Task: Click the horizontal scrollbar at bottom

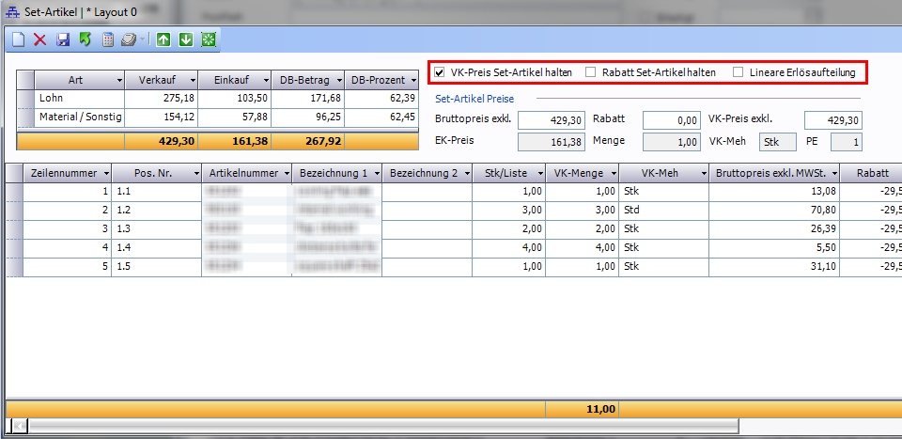Action: tap(376, 427)
